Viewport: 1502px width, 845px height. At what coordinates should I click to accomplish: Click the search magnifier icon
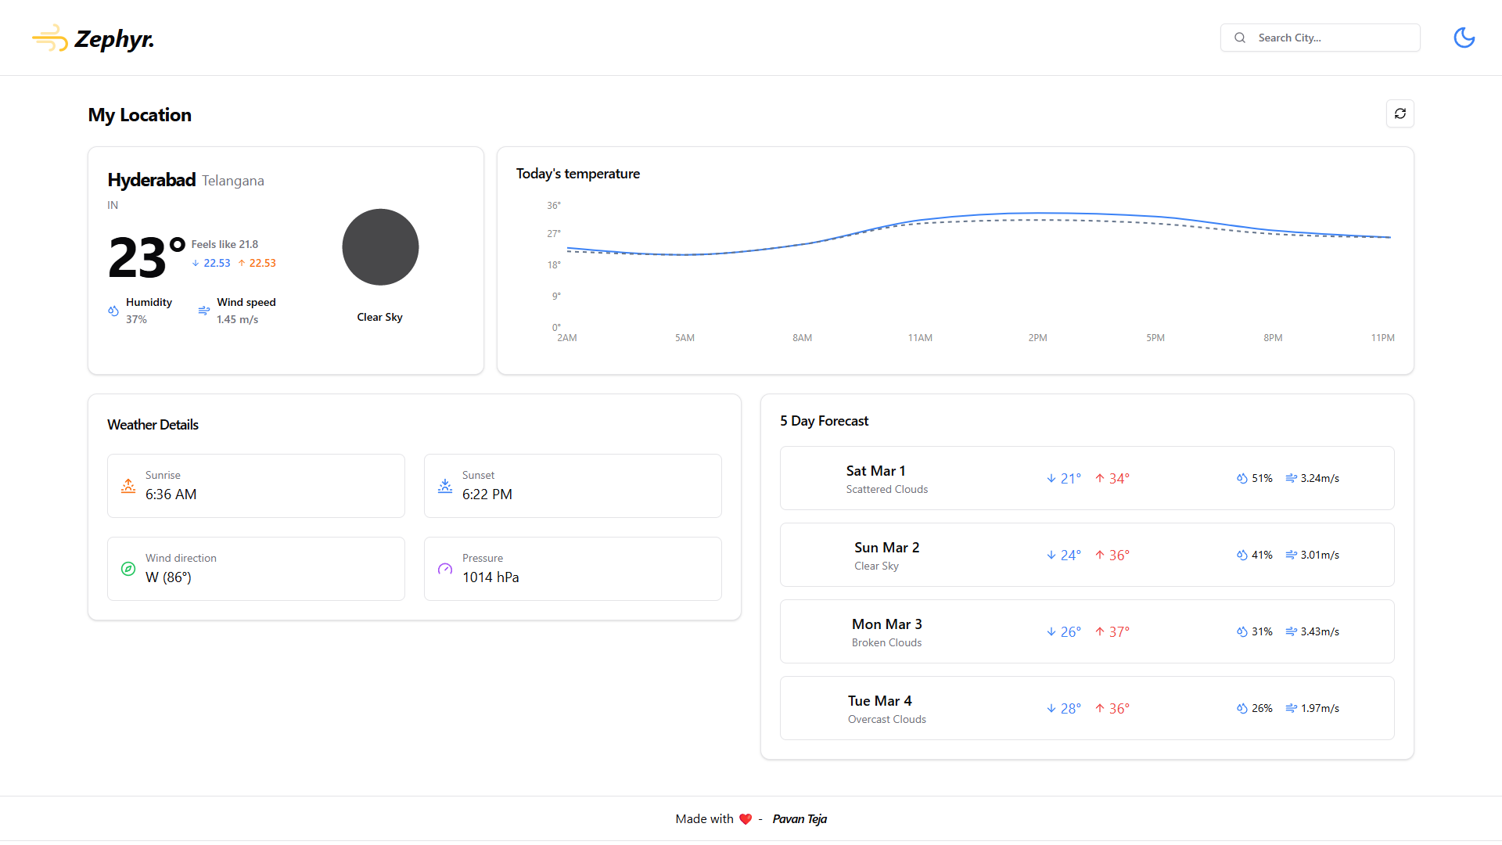[1240, 38]
